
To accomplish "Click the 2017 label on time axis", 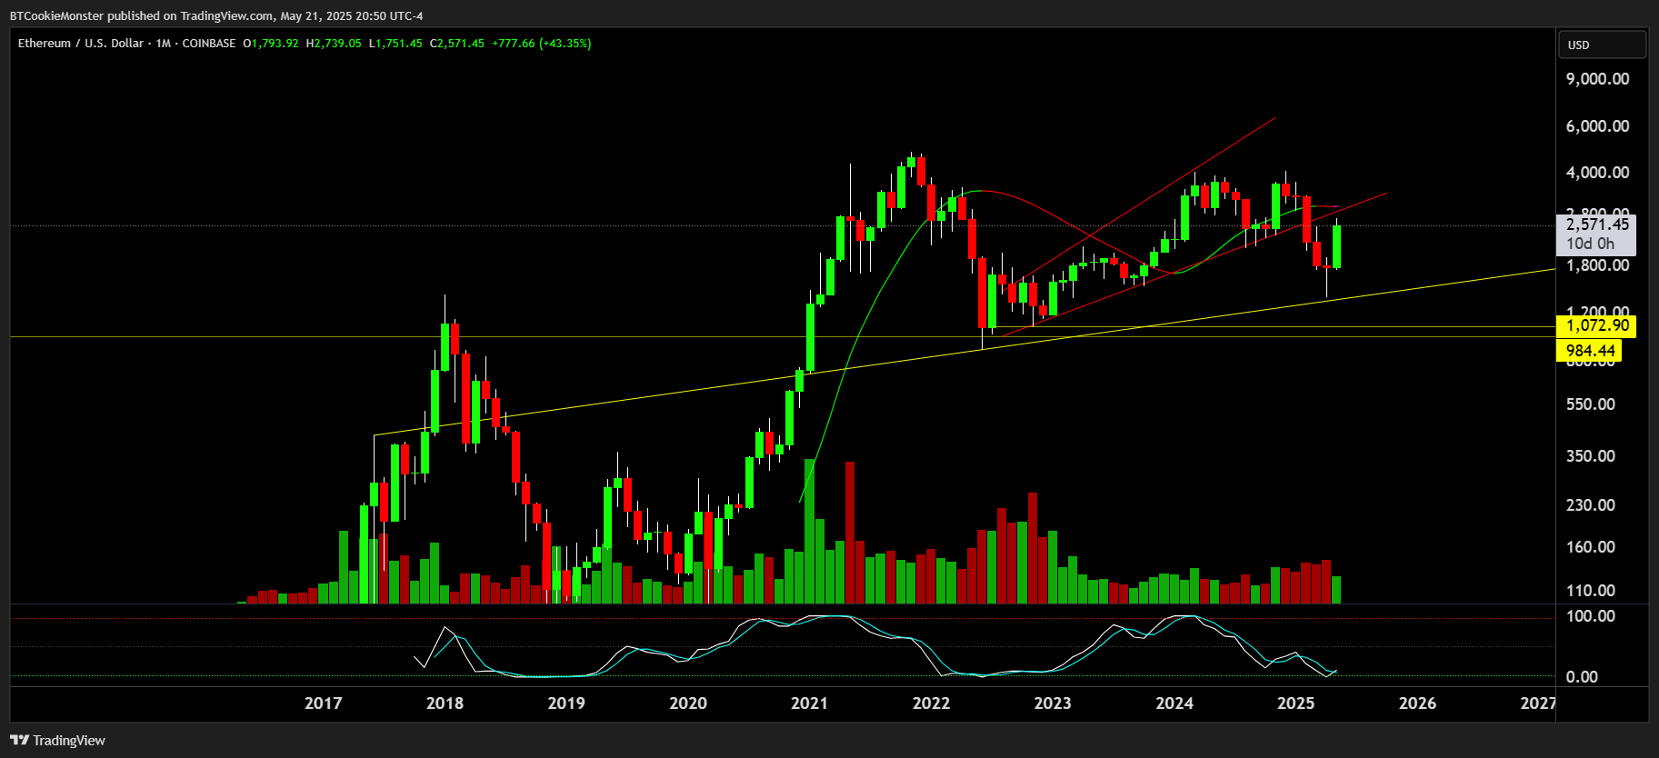I will pos(324,703).
